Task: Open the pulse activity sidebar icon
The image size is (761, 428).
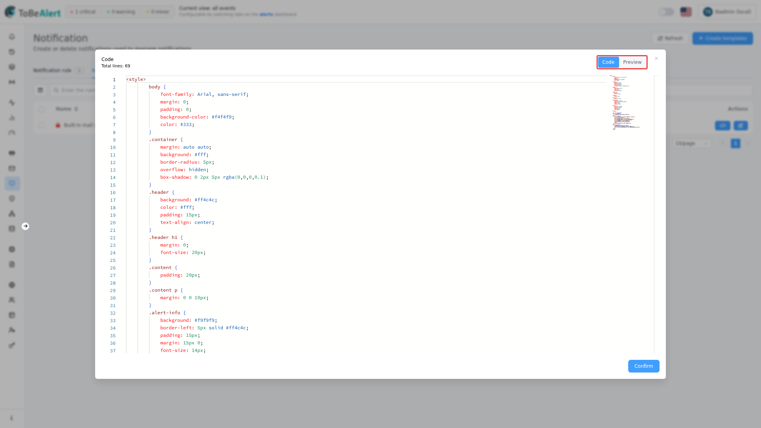Action: click(x=12, y=103)
